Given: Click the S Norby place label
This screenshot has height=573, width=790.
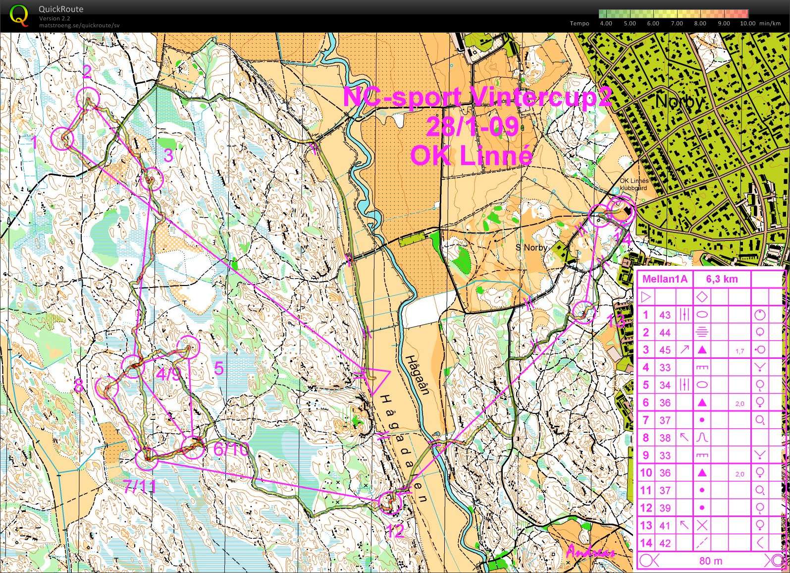Looking at the screenshot, I should pos(532,247).
